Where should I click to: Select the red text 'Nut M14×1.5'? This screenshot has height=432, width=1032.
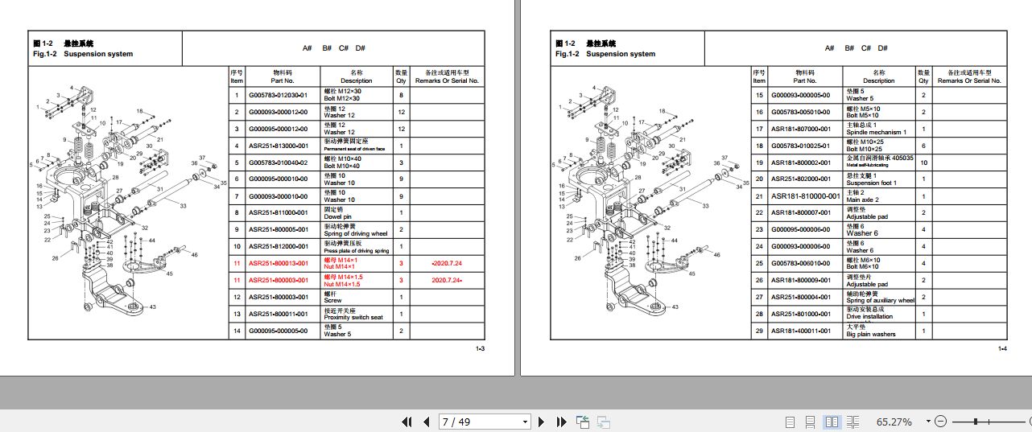[x=342, y=284]
